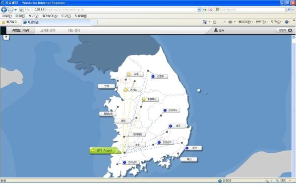Open the 파일(F) menu
The image size is (296, 185).
click(7, 16)
